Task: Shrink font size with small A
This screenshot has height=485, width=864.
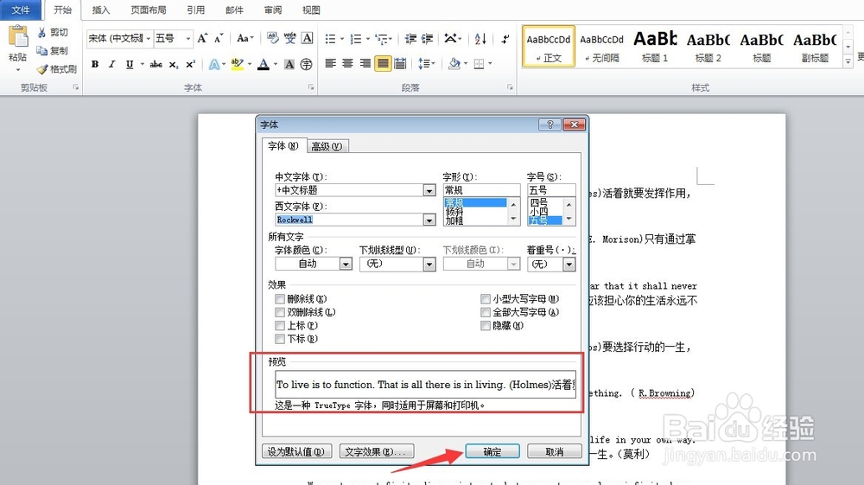Action: tap(219, 38)
